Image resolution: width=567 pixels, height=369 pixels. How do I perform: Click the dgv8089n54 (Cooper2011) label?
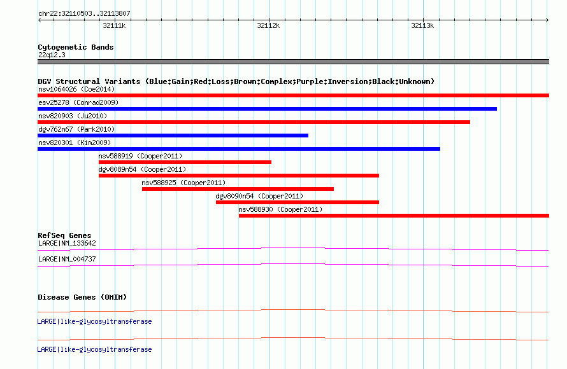tap(142, 169)
